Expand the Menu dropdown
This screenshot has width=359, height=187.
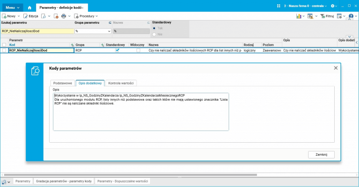(x=13, y=7)
